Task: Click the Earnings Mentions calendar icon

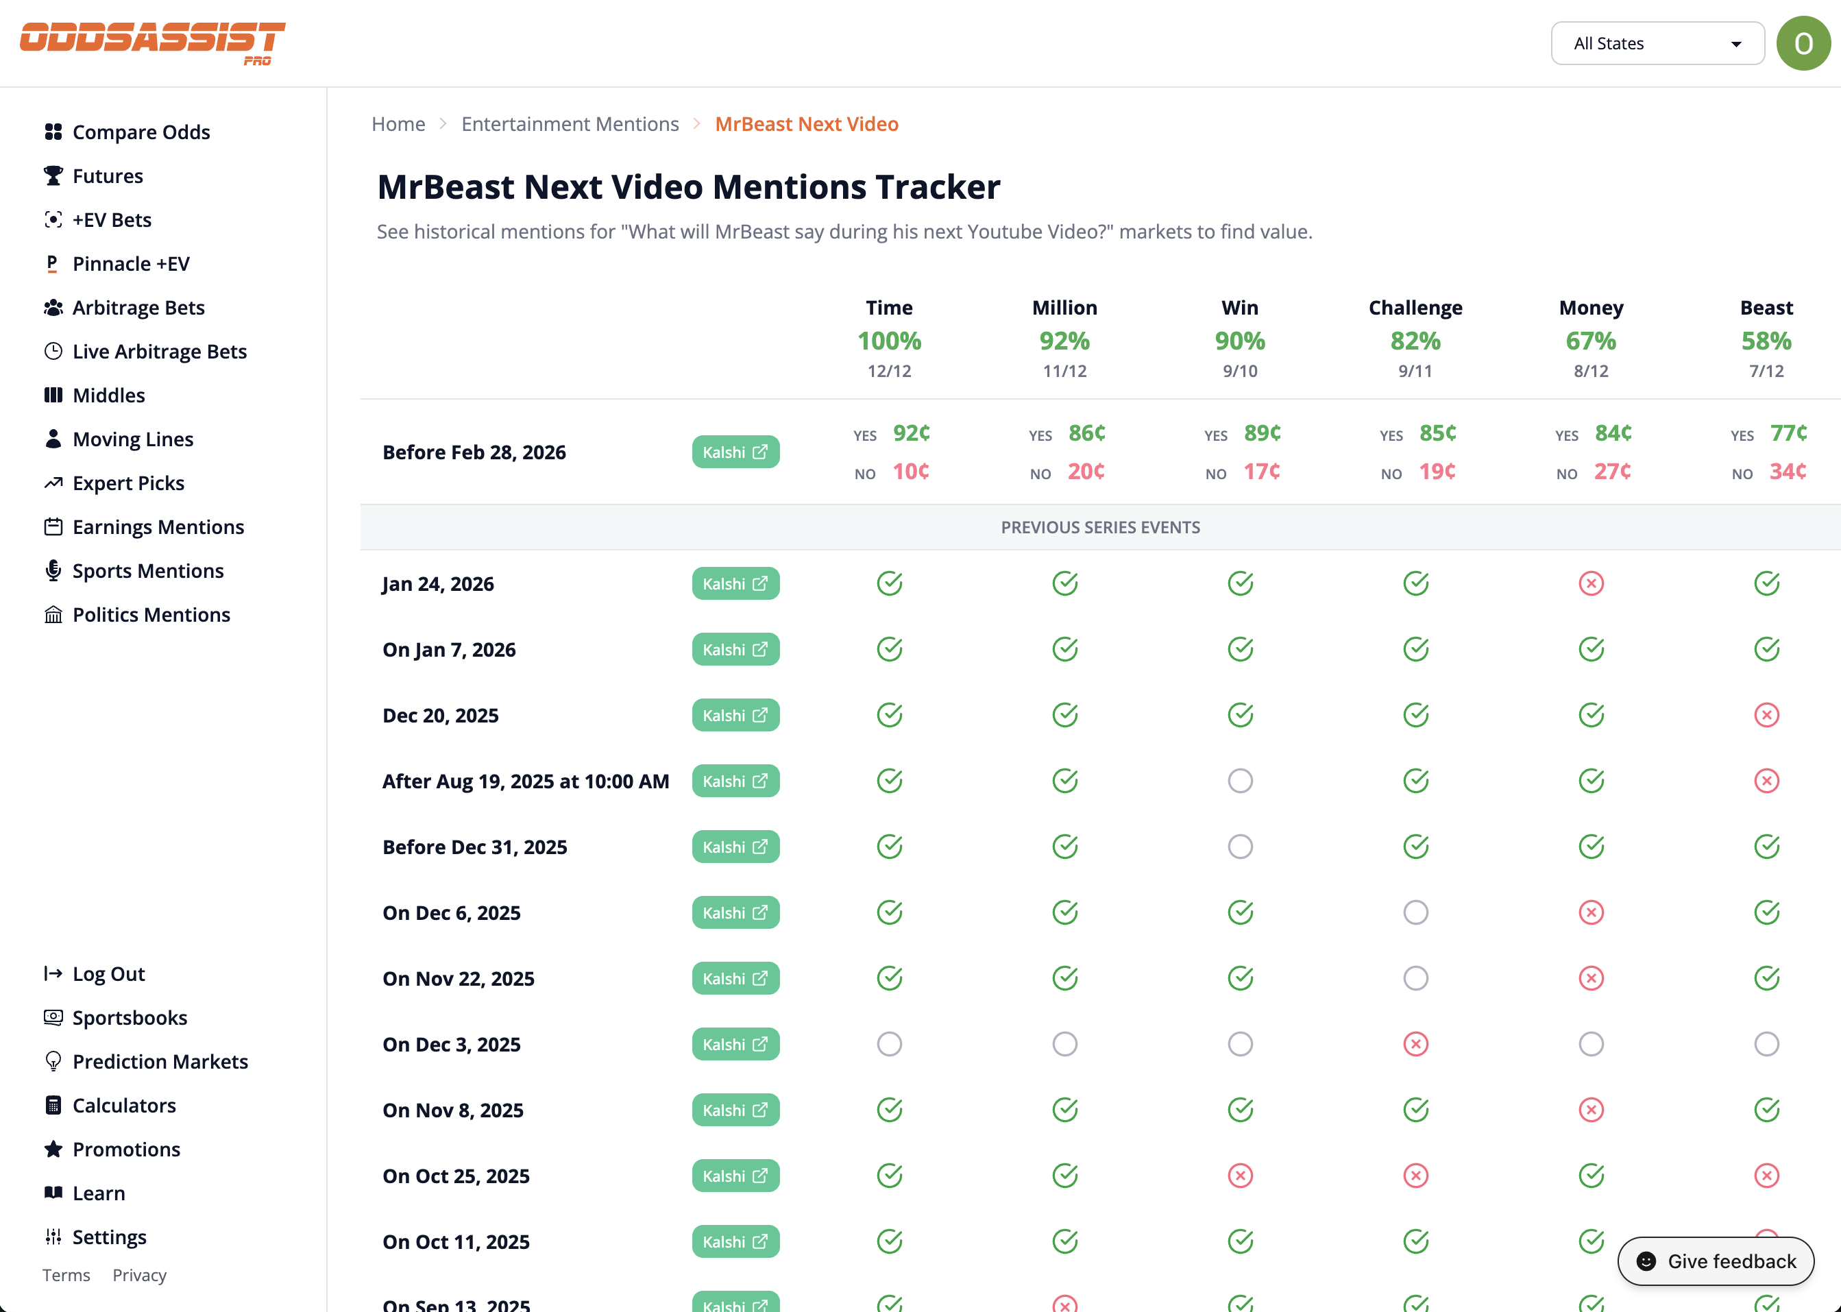Action: coord(53,526)
